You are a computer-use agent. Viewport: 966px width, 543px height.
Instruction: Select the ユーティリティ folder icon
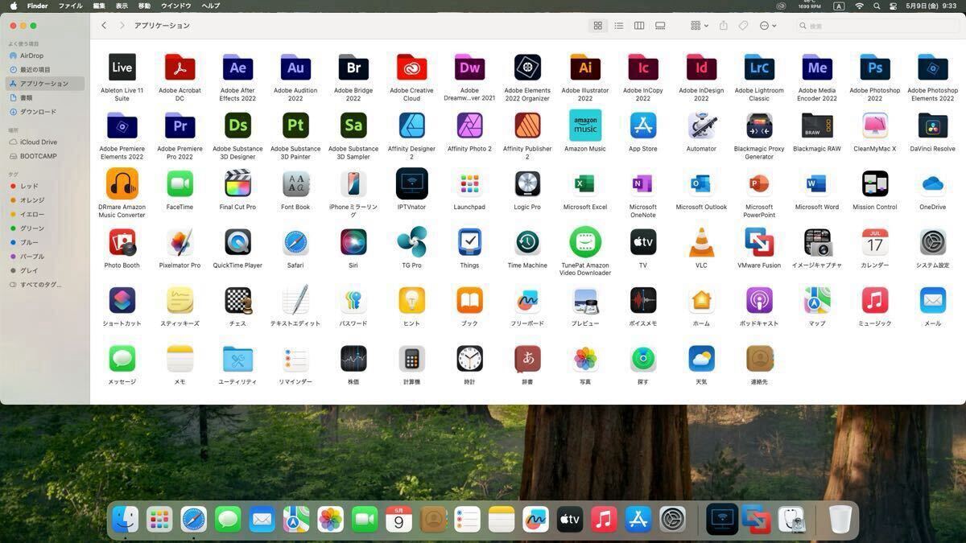(x=237, y=359)
